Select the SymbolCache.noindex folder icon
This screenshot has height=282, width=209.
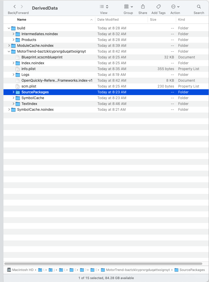13,110
